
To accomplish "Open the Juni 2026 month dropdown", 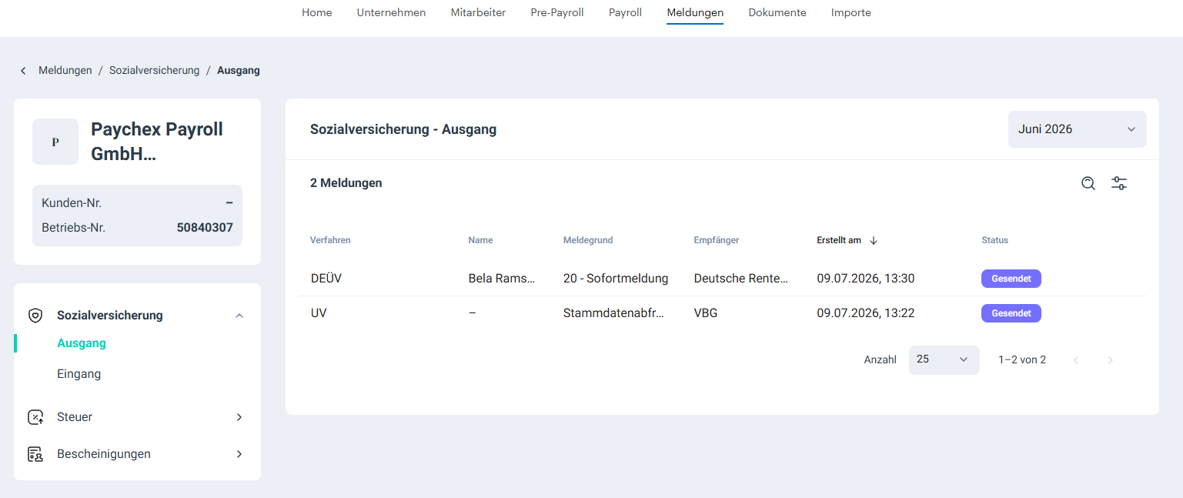I will 1078,129.
